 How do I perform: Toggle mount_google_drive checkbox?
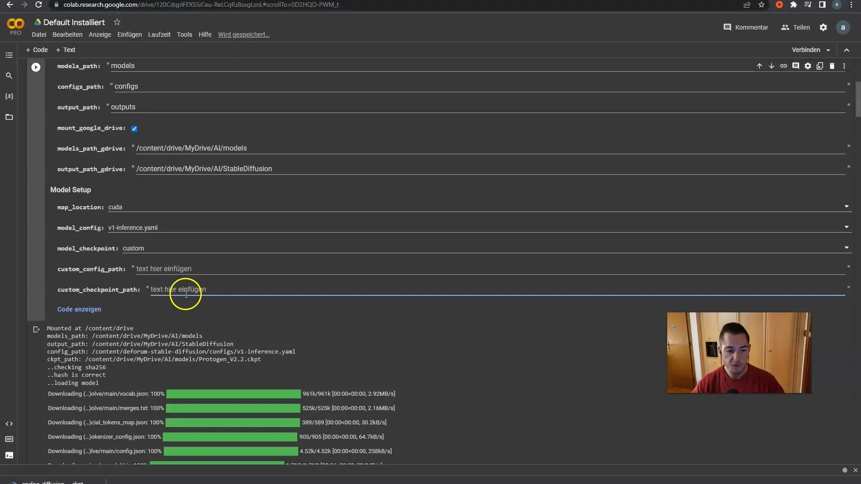click(134, 129)
